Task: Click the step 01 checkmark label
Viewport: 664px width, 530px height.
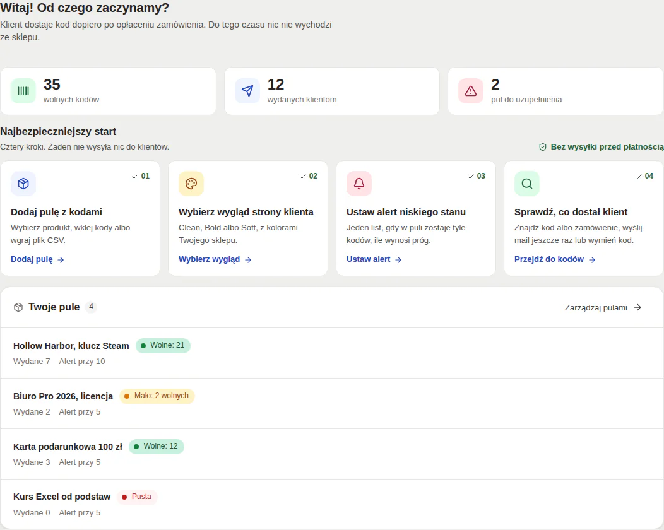Action: pyautogui.click(x=141, y=176)
